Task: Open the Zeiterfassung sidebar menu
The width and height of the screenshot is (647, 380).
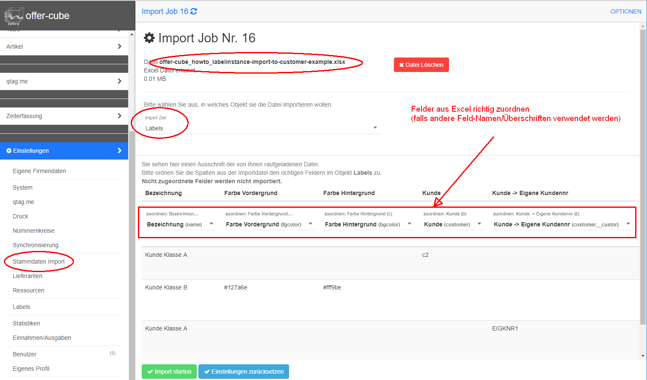Action: pyautogui.click(x=64, y=116)
